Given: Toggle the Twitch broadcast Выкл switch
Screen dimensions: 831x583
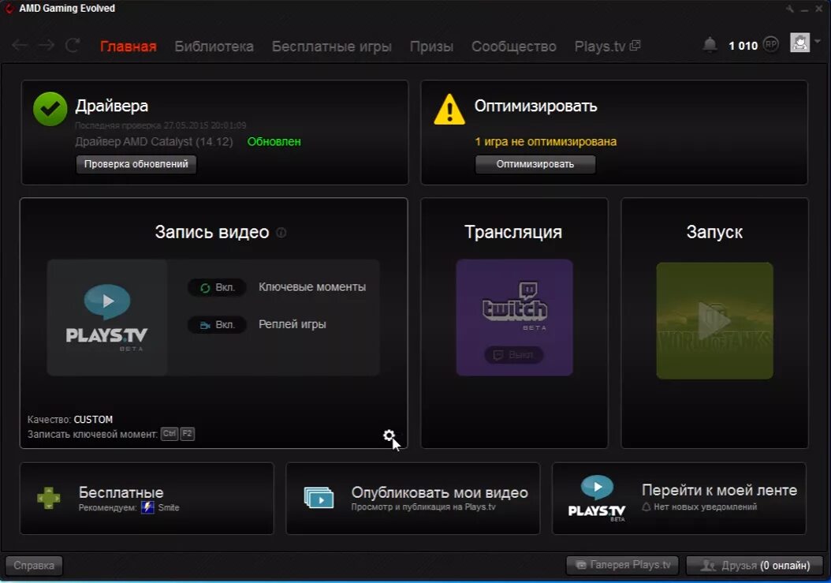Looking at the screenshot, I should (x=513, y=355).
